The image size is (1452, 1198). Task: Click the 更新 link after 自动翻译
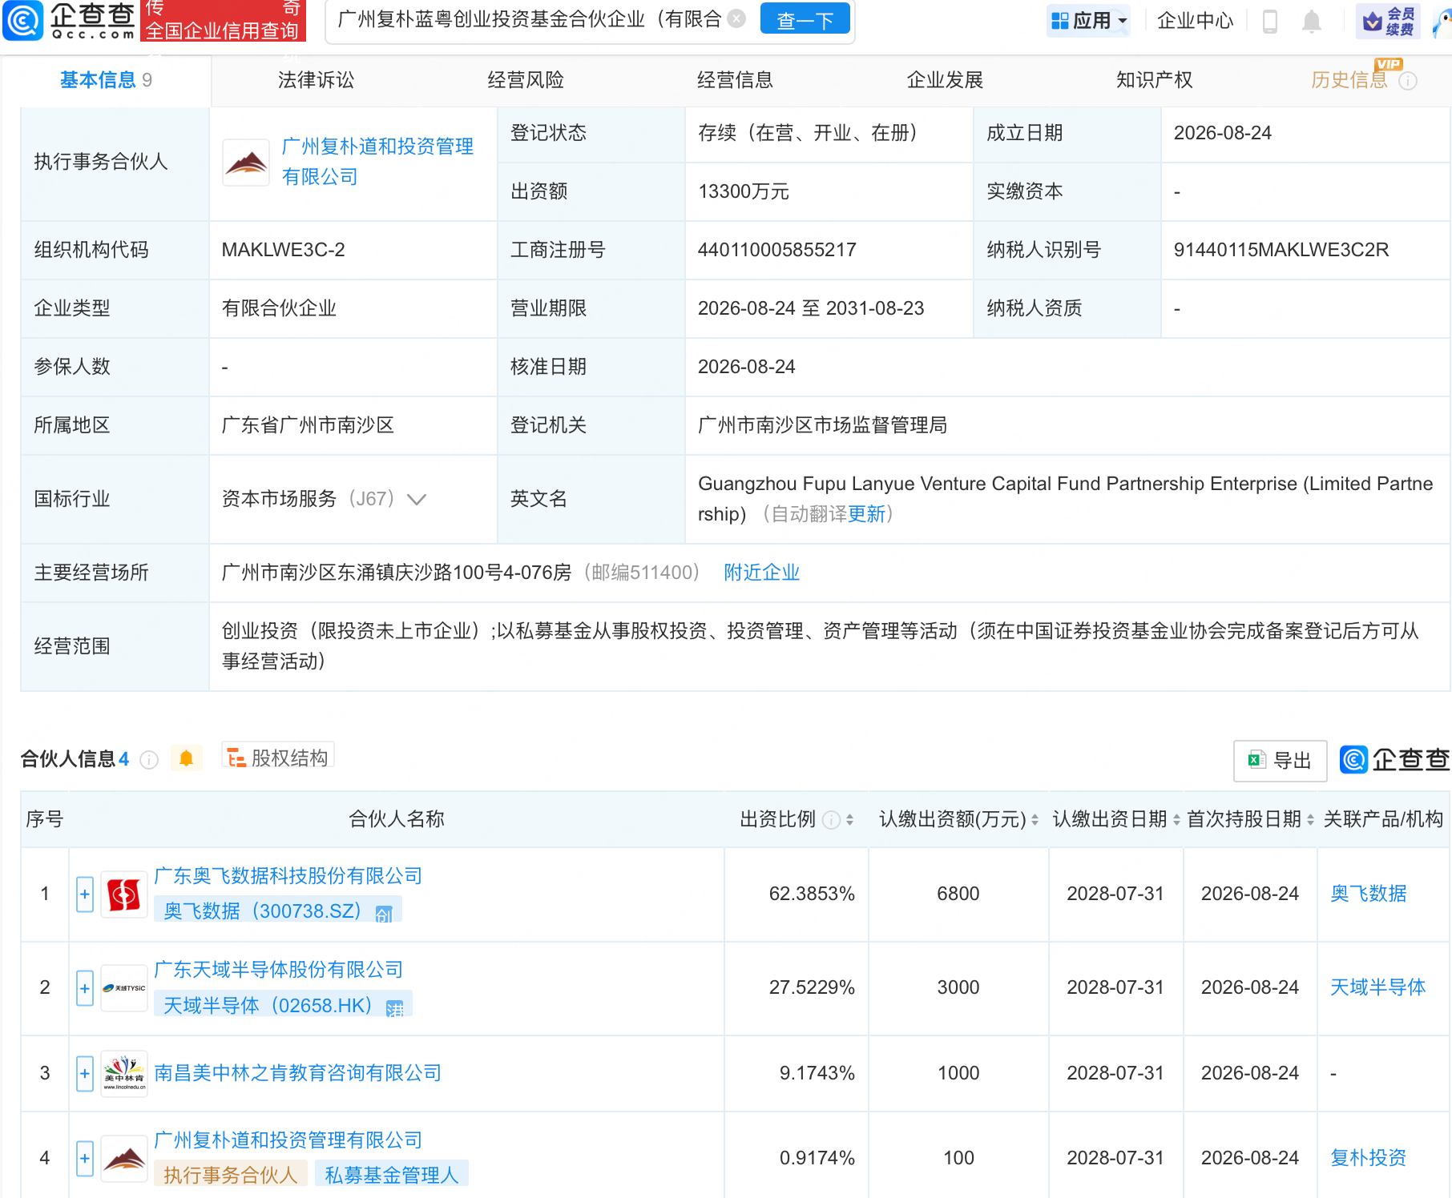point(866,514)
